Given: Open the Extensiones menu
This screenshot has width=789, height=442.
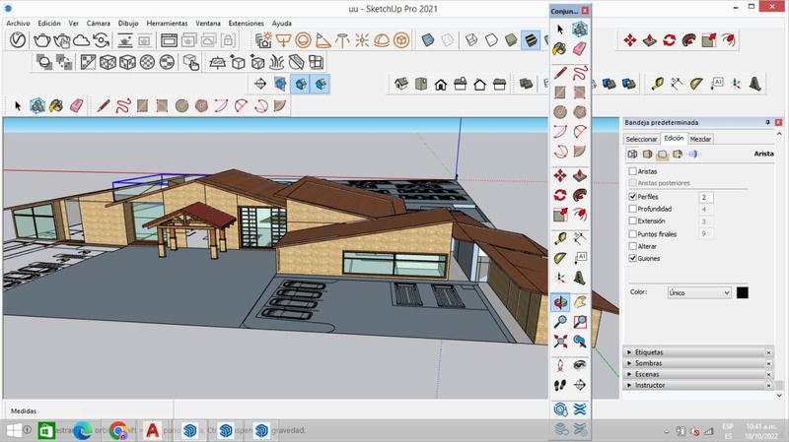Looking at the screenshot, I should 246,23.
